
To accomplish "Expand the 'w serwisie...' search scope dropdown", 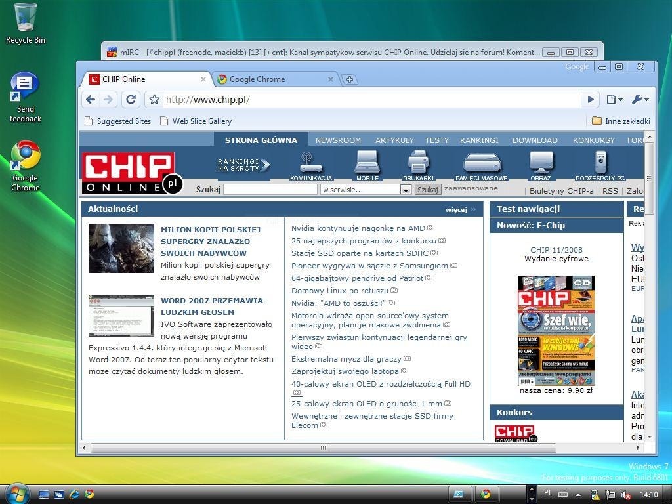I will tap(406, 190).
